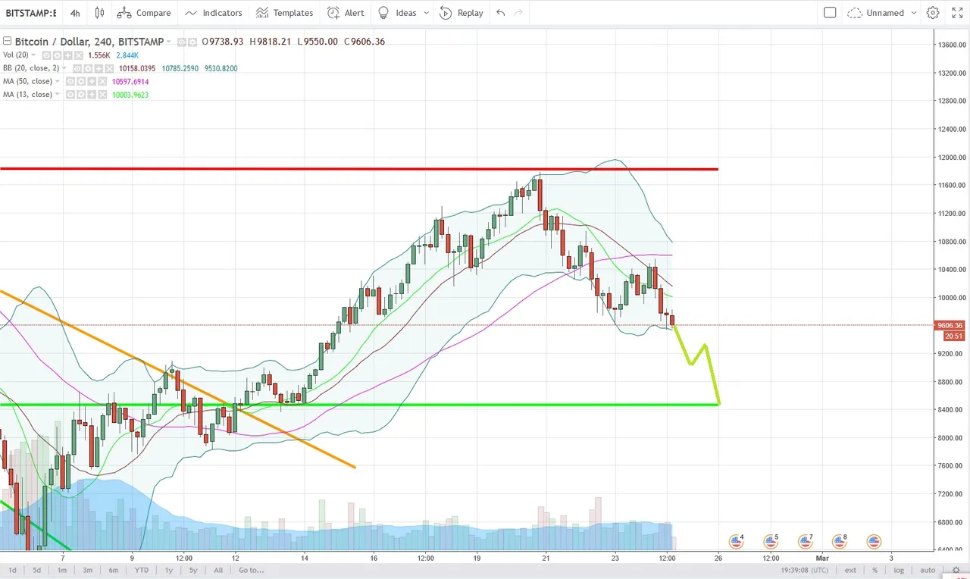The image size is (970, 579).
Task: Hide the Bollinger Bands indicator
Action: [x=77, y=69]
